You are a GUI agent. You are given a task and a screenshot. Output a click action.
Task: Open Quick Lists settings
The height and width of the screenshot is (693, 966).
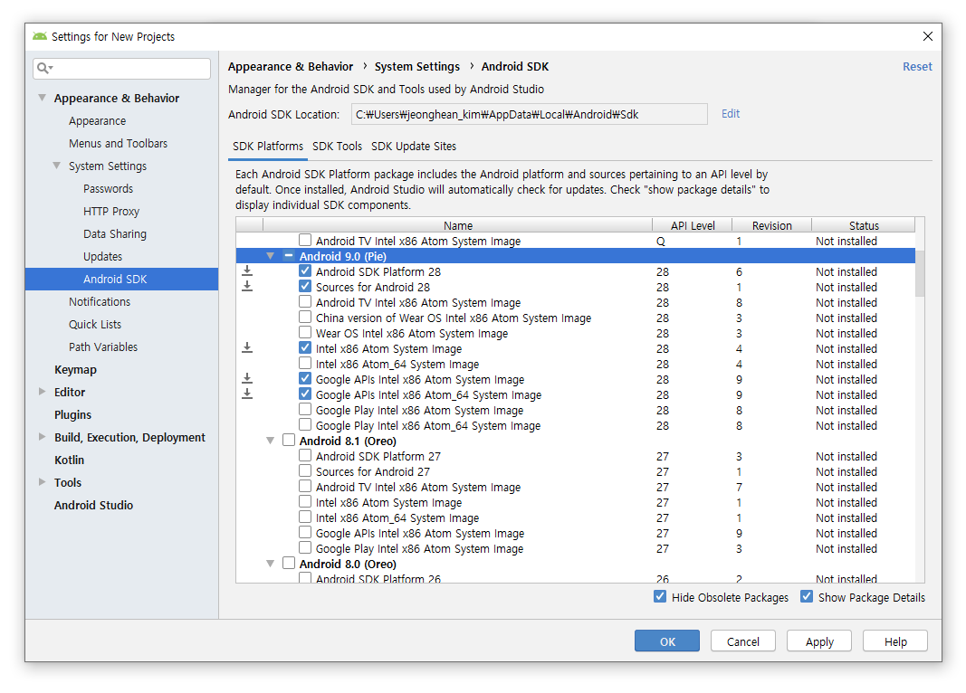(x=95, y=325)
